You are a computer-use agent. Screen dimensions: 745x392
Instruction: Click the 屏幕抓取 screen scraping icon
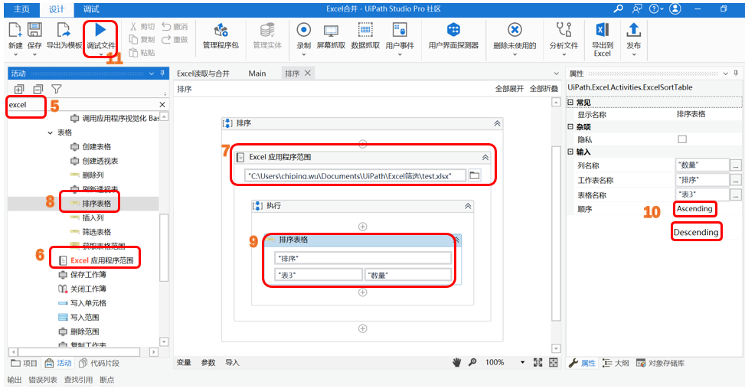point(331,31)
